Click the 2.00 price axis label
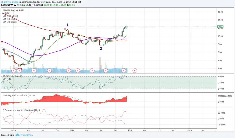 click(x=220, y=68)
